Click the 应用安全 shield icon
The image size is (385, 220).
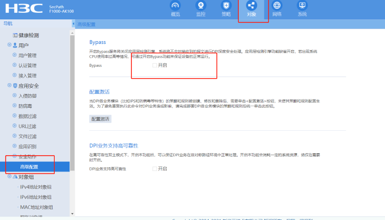point(15,86)
